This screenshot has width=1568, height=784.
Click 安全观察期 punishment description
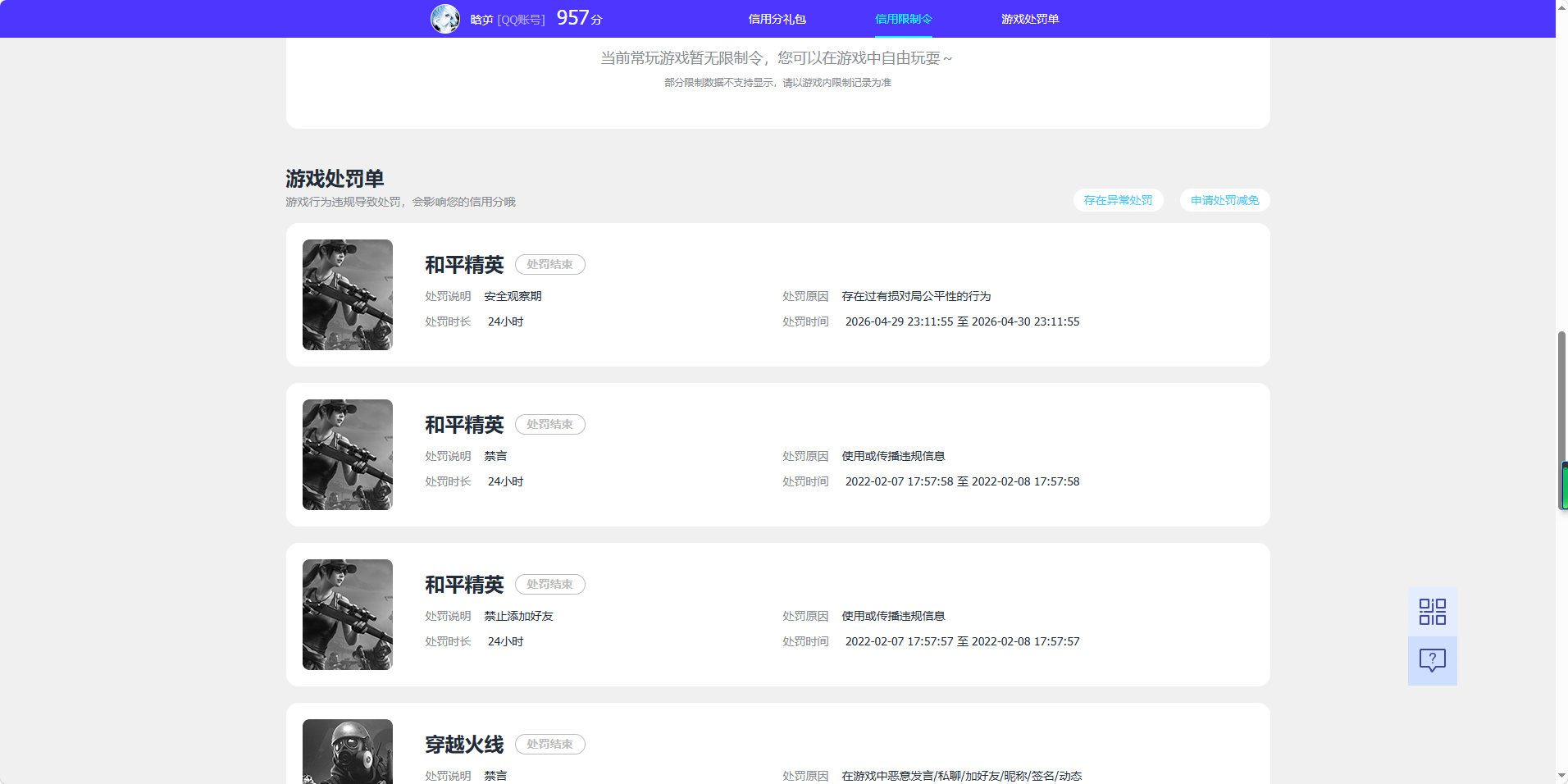513,296
